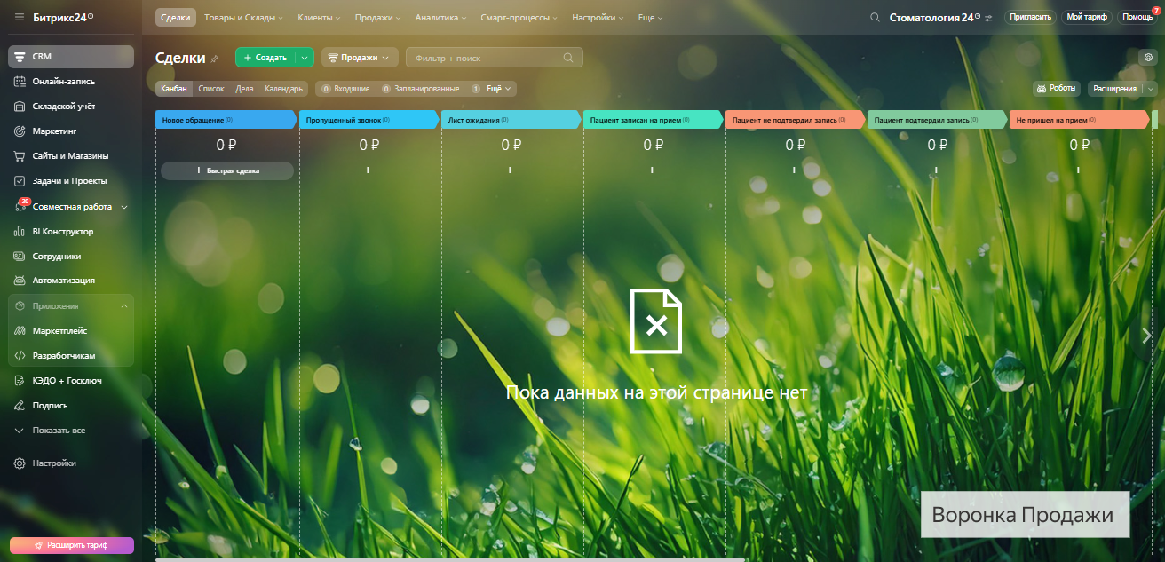Click the Новое обращение stage header

(226, 120)
